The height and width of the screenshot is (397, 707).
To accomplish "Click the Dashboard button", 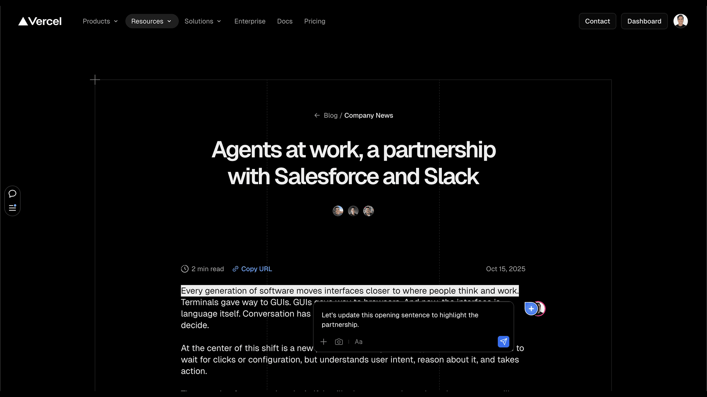I will pos(644,21).
